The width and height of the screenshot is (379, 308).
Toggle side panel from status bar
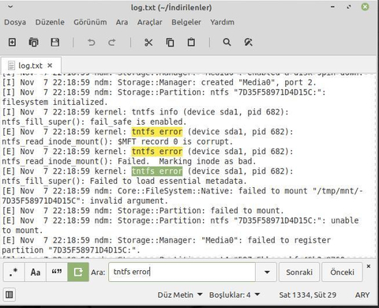click(9, 295)
